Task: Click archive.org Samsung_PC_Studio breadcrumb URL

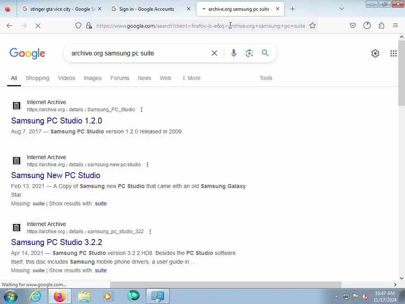Action: tap(81, 110)
